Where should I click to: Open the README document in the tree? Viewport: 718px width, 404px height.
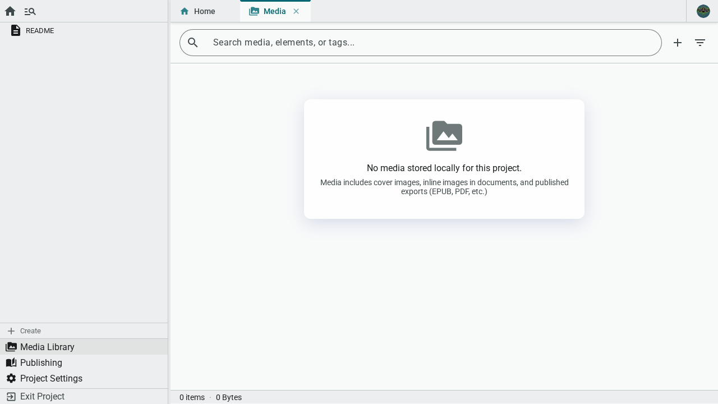point(84,30)
